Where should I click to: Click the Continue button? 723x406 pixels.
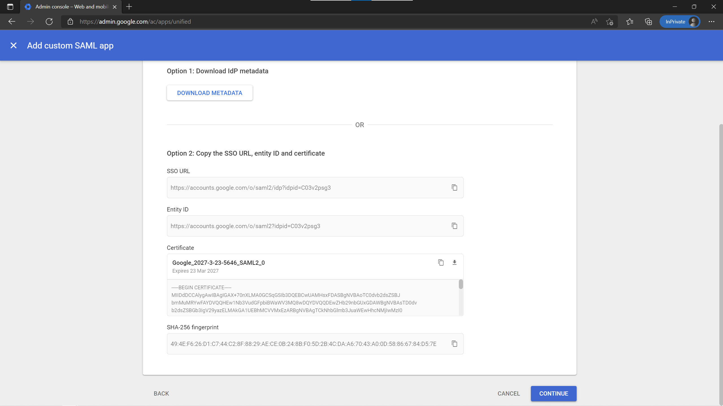point(553,393)
